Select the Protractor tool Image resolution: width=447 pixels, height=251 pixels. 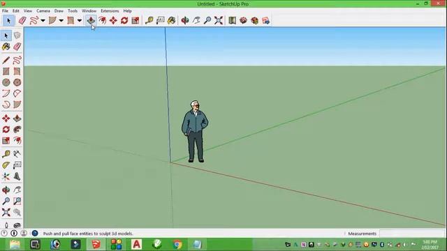tap(6, 165)
